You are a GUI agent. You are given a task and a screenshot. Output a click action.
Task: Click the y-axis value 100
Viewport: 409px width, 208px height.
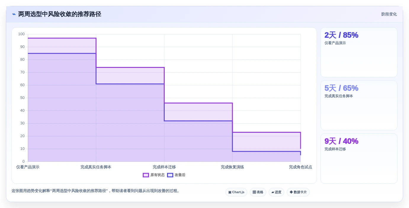click(21, 34)
